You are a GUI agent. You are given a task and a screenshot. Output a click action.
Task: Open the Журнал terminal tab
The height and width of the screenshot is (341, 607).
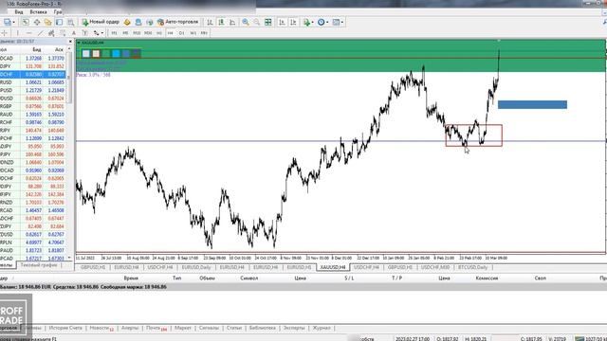click(322, 328)
